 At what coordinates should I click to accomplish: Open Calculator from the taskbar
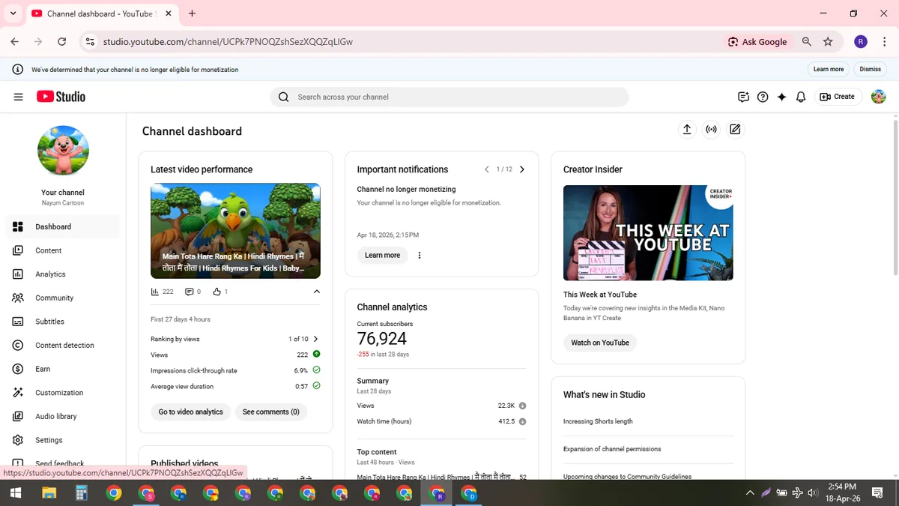point(82,493)
